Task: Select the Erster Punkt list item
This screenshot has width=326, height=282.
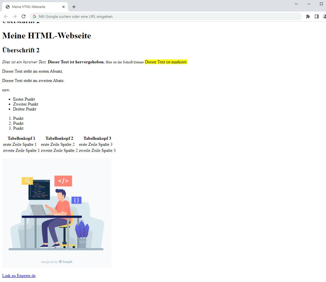Action: coord(24,99)
